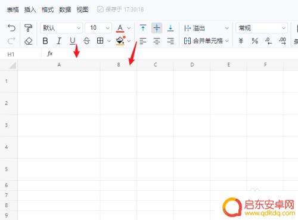Align cell content to bottom
The width and height of the screenshot is (298, 220).
[170, 28]
